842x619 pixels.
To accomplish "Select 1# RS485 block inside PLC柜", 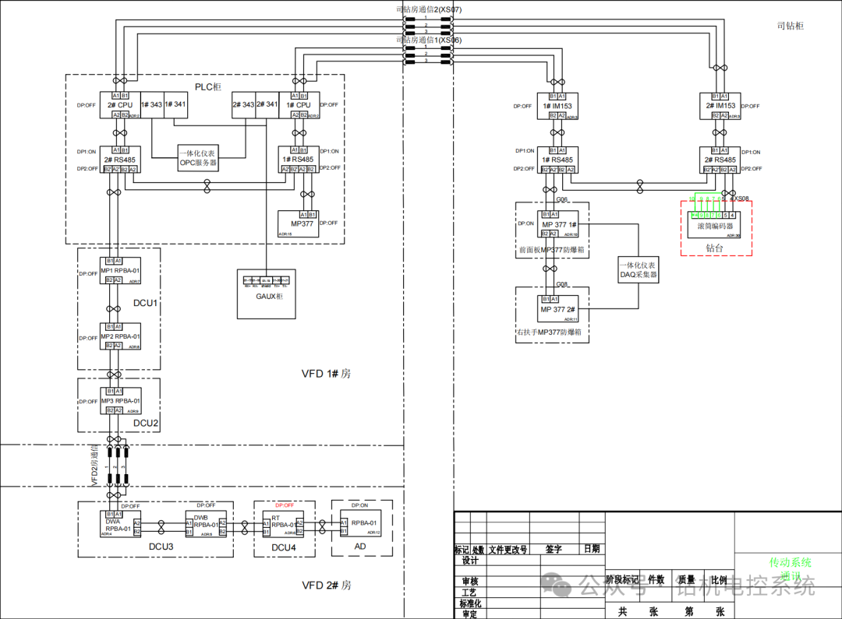I will (x=298, y=160).
